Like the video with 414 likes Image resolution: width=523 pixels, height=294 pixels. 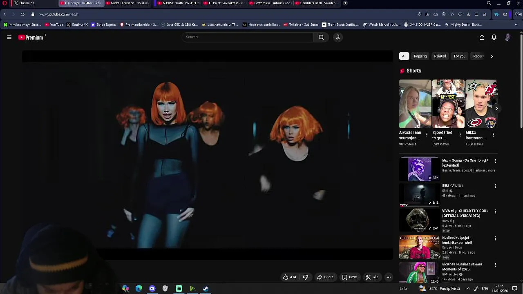click(x=289, y=277)
